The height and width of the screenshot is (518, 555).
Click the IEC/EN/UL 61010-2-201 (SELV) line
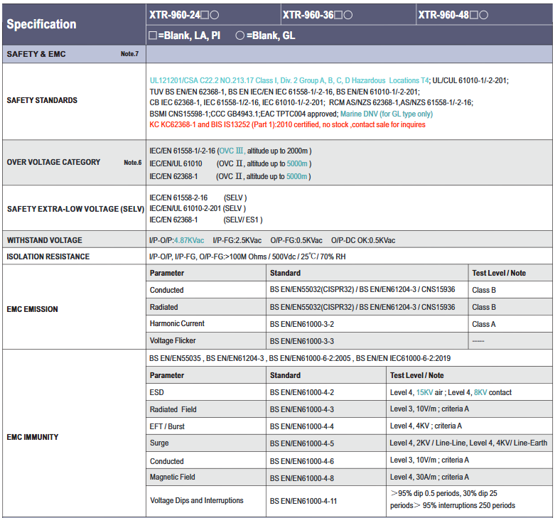(x=198, y=208)
